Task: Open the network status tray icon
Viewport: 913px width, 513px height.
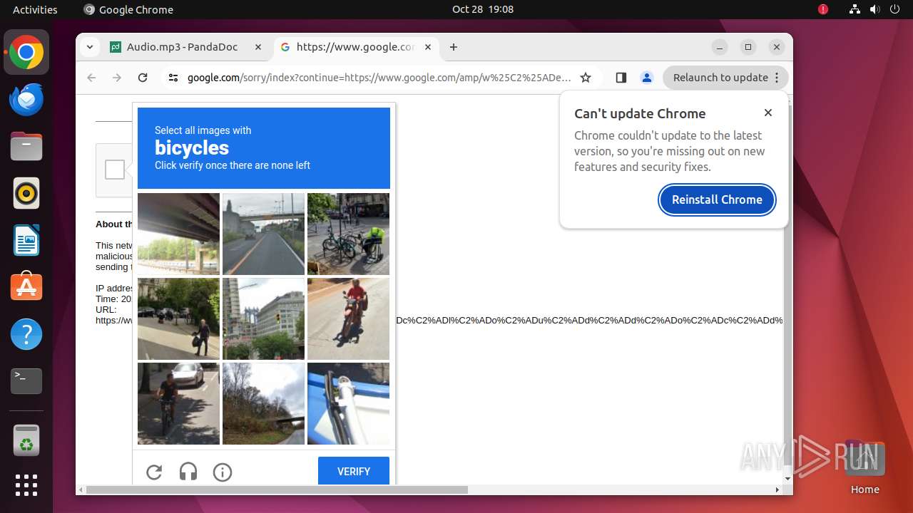Action: [855, 9]
